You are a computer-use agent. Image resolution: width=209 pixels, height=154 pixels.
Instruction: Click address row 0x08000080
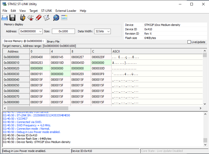click(16, 102)
